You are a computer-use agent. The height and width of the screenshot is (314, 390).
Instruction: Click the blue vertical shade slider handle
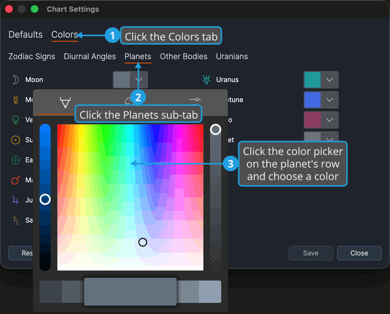(45, 200)
